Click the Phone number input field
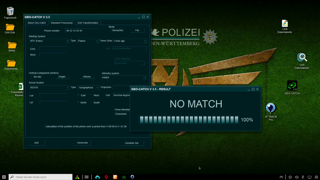This screenshot has width=320, height=180. tap(82, 30)
